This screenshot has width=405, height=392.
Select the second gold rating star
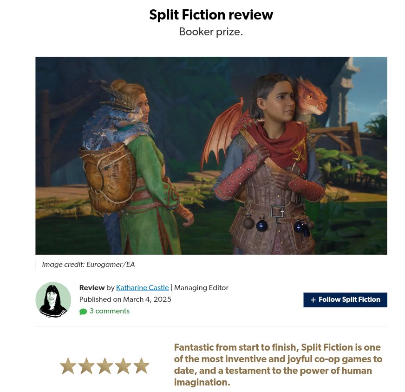click(86, 366)
